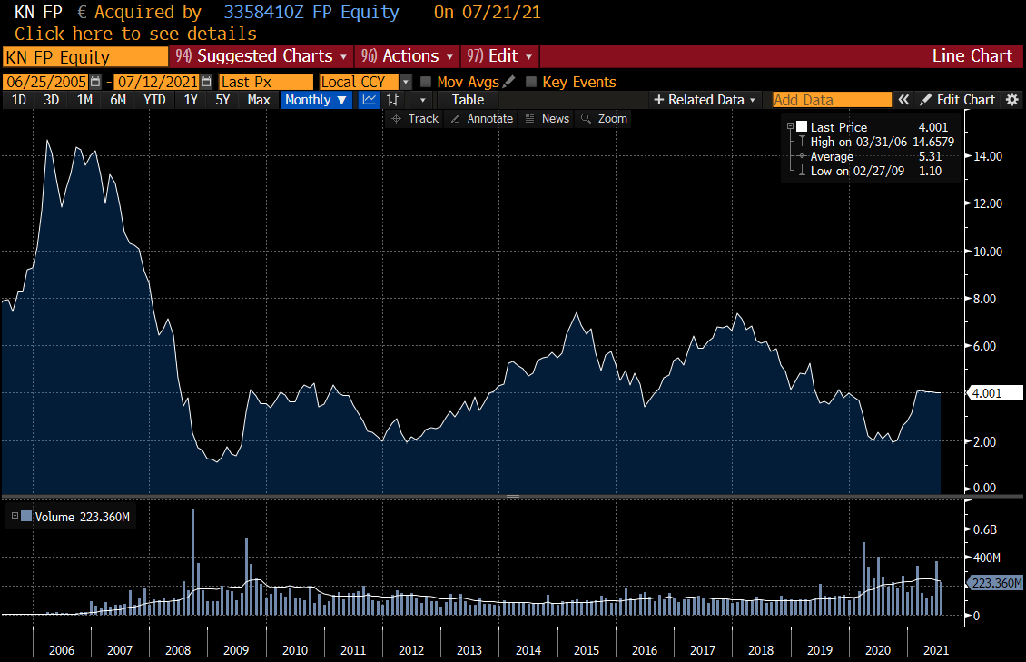
Task: Show News on chart
Action: click(547, 118)
